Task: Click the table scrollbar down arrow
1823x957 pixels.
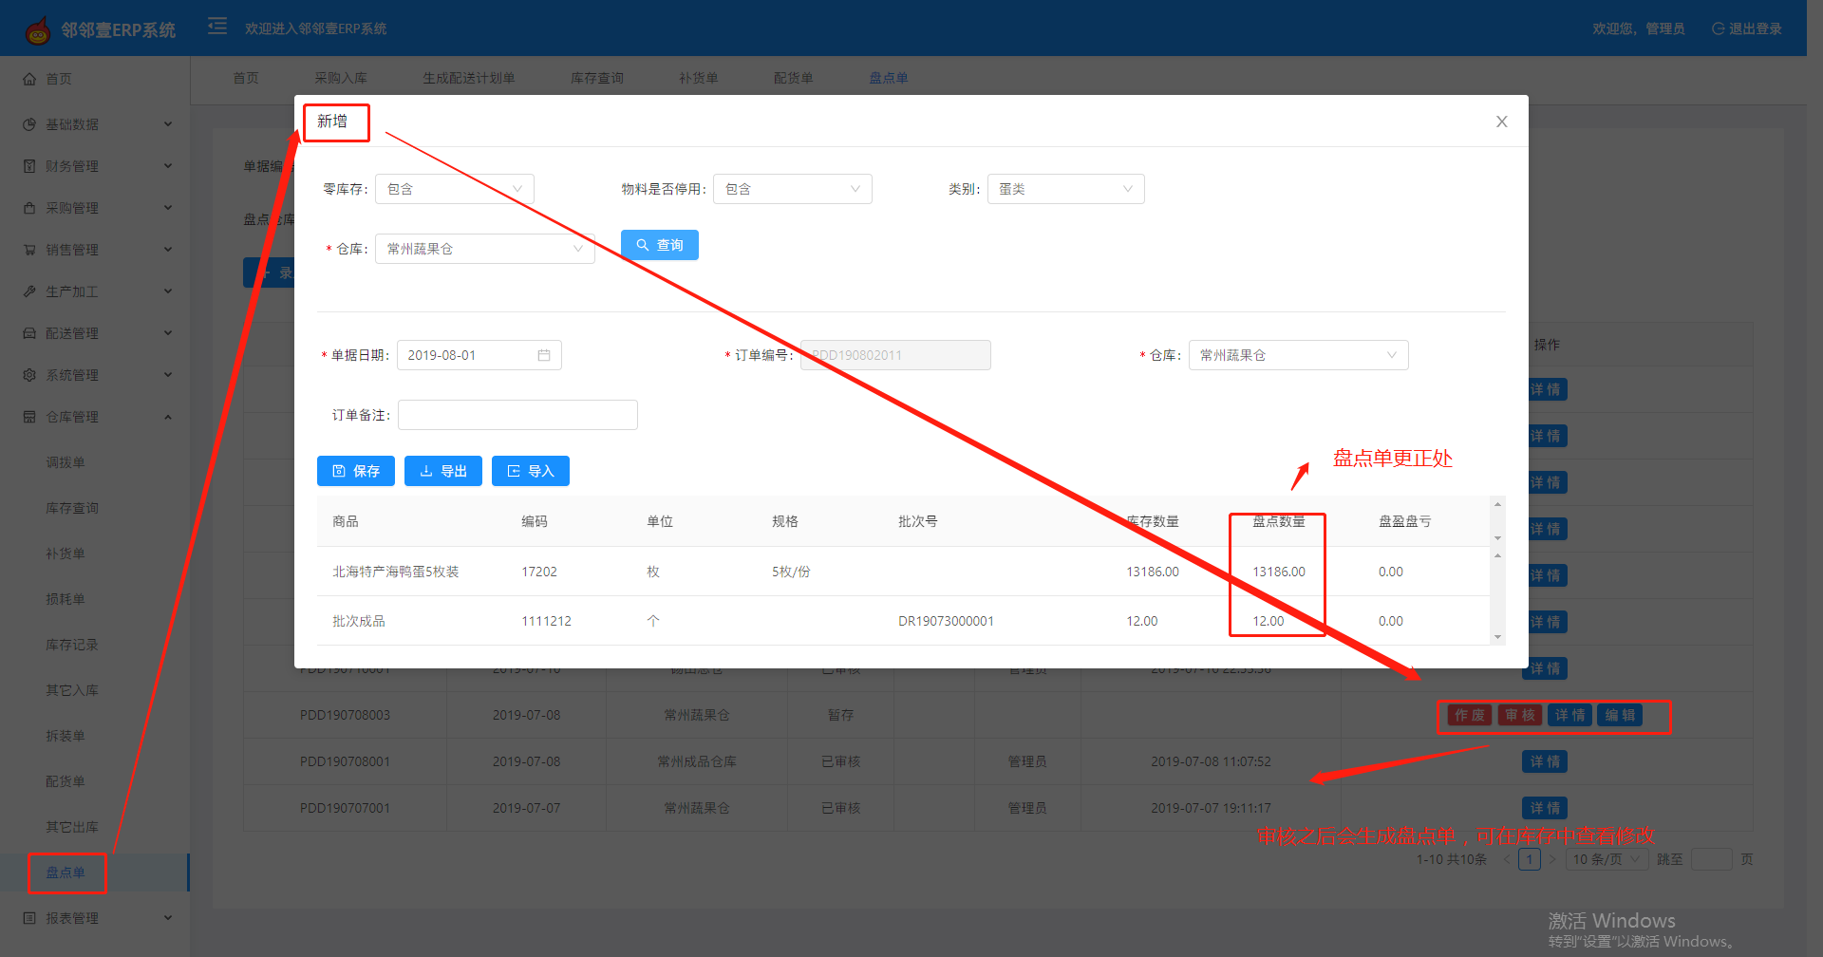Action: [1497, 637]
